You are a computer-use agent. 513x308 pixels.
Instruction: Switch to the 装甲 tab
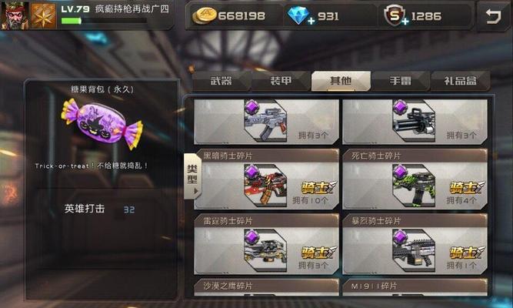[x=281, y=81]
